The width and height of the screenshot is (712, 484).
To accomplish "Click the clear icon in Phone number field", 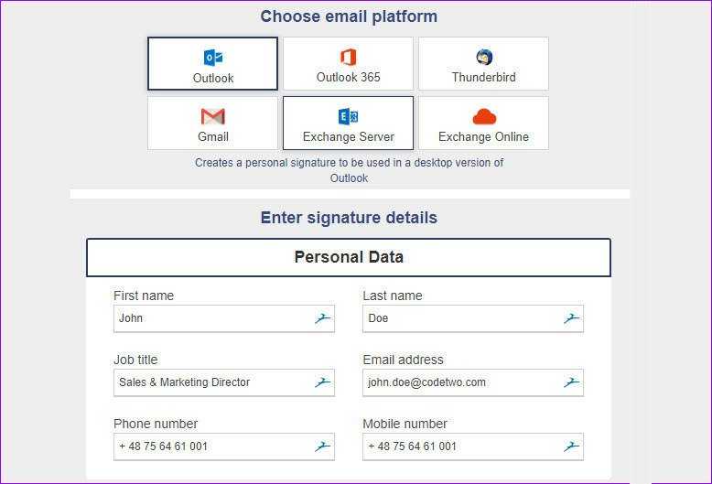I will click(x=322, y=446).
